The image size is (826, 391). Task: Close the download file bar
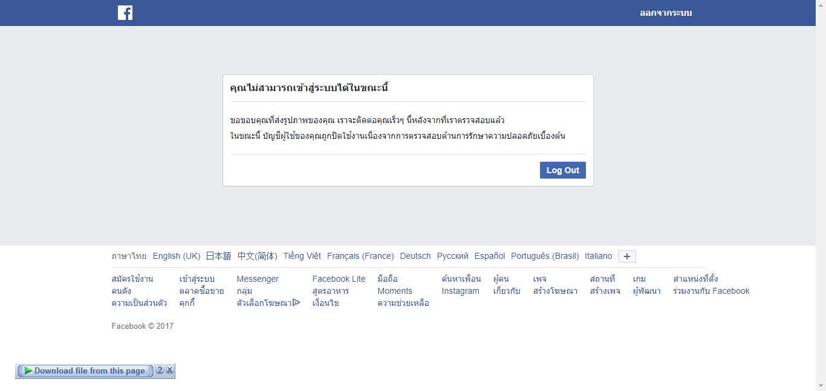[170, 370]
